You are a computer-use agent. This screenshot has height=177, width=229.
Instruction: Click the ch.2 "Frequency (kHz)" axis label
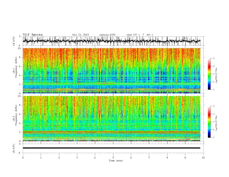(x=16, y=115)
